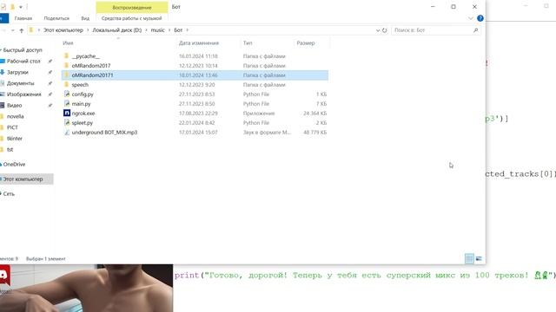556x312 pixels.
Task: Expand the Этот компьютер breadcrumb arrow
Action: (x=88, y=30)
